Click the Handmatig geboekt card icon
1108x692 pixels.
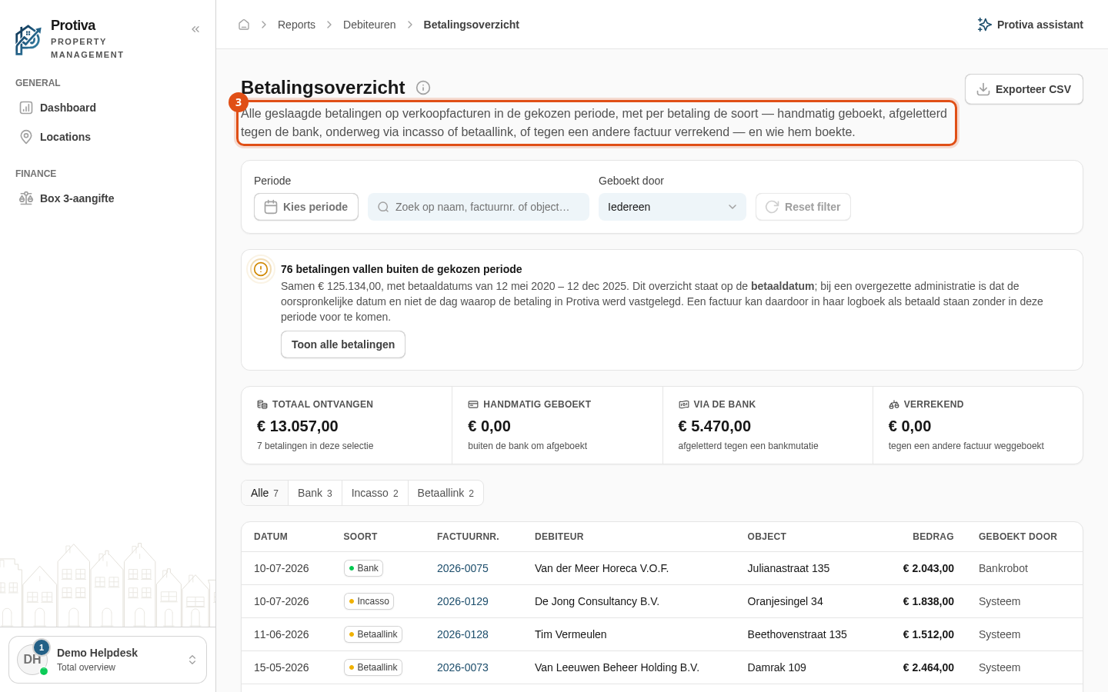(x=473, y=404)
